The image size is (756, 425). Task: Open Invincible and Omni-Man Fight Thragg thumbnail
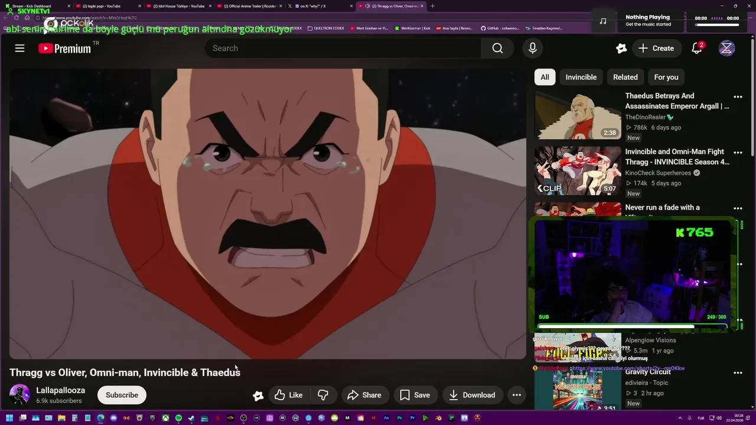[578, 171]
